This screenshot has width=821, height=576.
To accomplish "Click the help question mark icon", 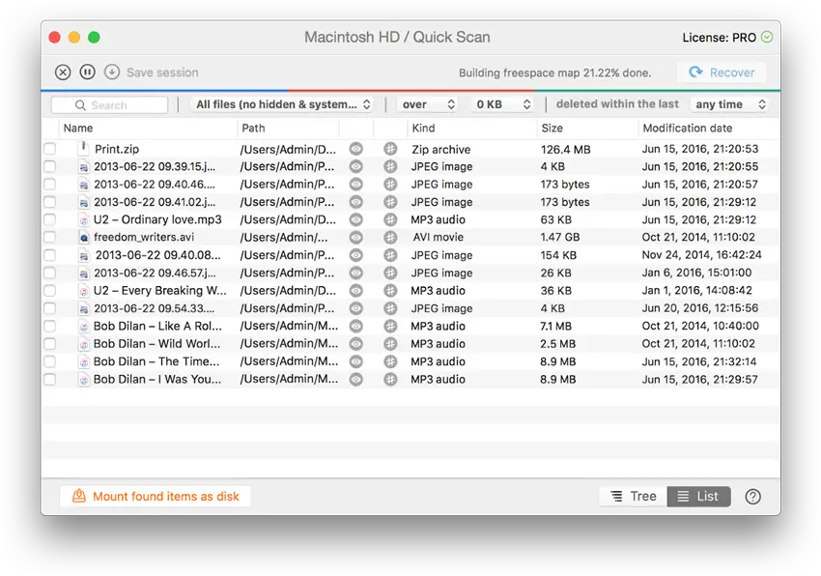I will (x=753, y=497).
